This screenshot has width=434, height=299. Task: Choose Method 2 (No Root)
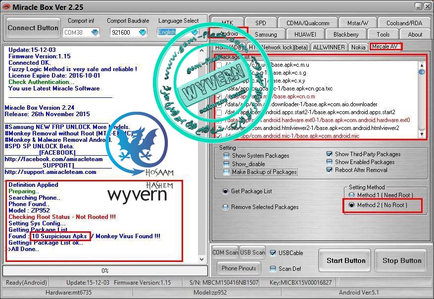tap(351, 205)
